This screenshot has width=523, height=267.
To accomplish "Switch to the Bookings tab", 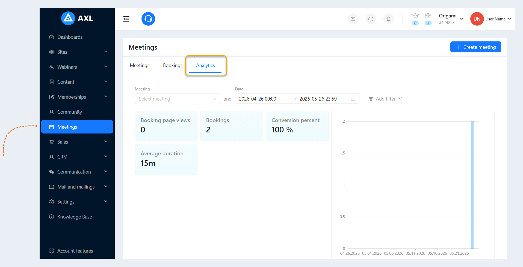I will pos(173,65).
